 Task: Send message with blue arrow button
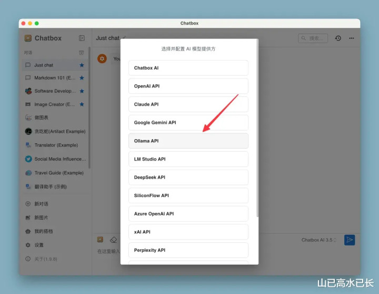(350, 240)
